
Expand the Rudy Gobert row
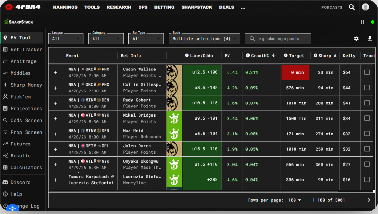coord(55,103)
